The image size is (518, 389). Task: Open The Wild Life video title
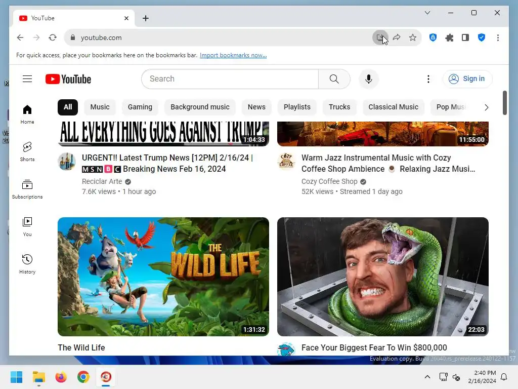tap(81, 347)
